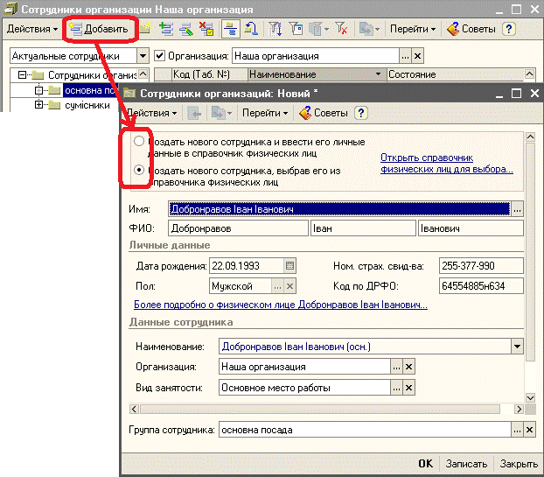Click the Закрыть button
The height and width of the screenshot is (477, 544).
coord(519,464)
